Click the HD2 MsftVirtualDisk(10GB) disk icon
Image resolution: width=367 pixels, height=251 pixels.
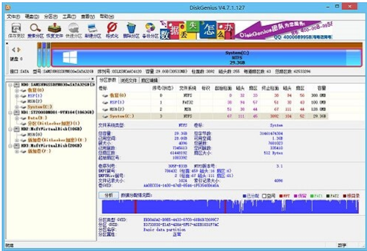pyautogui.click(x=16, y=129)
